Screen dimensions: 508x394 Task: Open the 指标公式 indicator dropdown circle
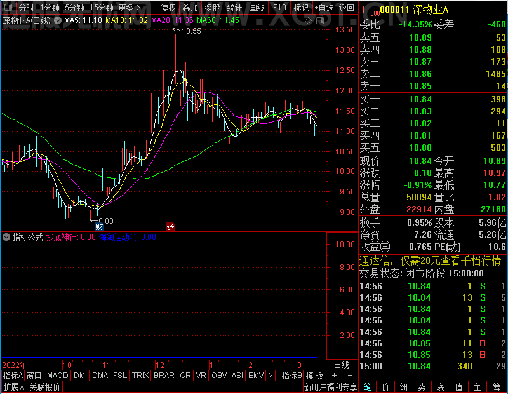pos(6,237)
